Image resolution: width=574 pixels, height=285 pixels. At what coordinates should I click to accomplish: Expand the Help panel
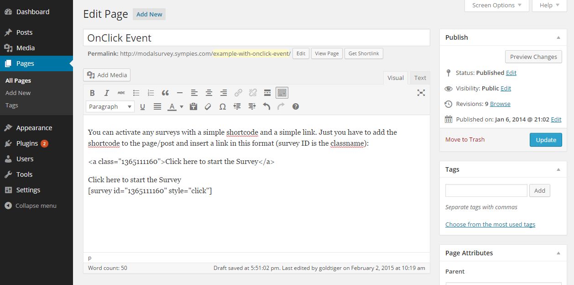point(549,5)
